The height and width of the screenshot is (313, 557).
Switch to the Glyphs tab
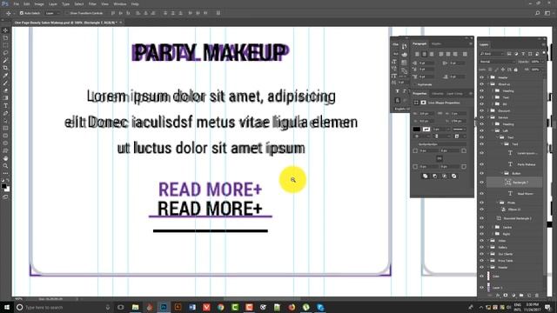[x=436, y=43]
